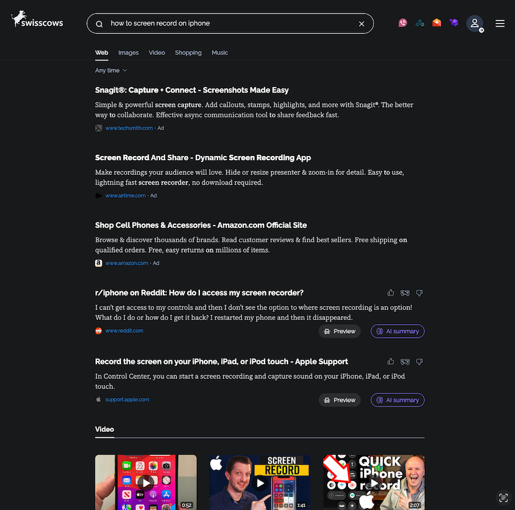Thumbs down the Apple Support result

(x=419, y=362)
